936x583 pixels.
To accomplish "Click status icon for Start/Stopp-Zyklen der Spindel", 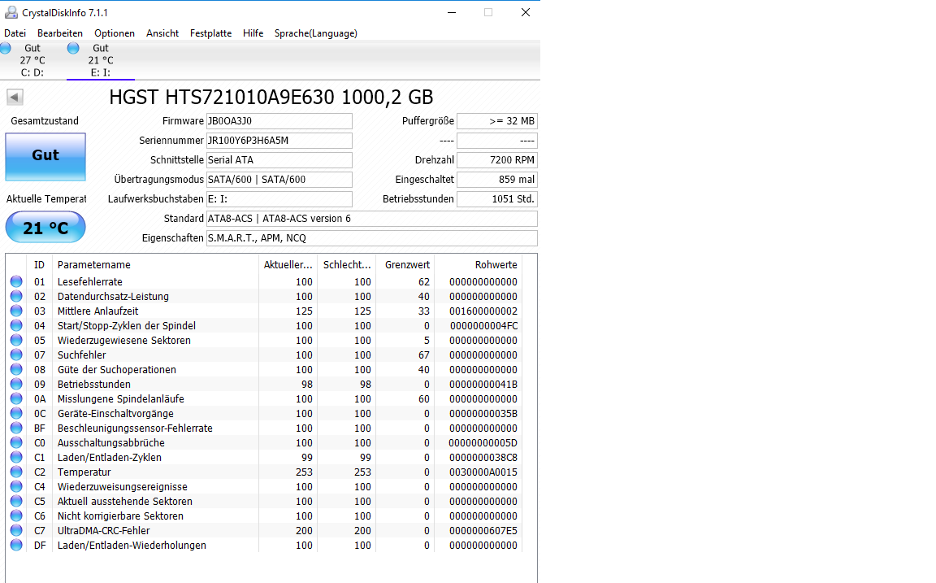I will 16,325.
